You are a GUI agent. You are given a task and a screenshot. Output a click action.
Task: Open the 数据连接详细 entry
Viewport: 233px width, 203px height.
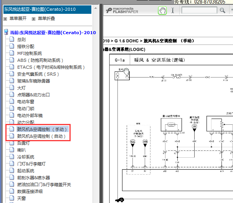pyautogui.click(x=30, y=191)
